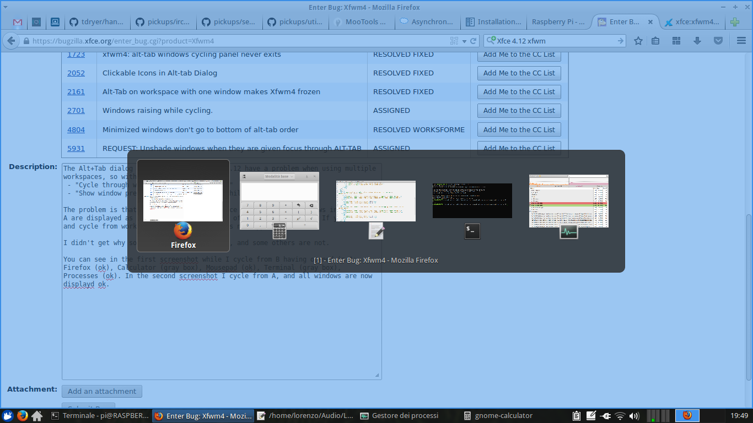Click the Wi-Fi network tray icon
Image resolution: width=753 pixels, height=423 pixels.
click(620, 416)
